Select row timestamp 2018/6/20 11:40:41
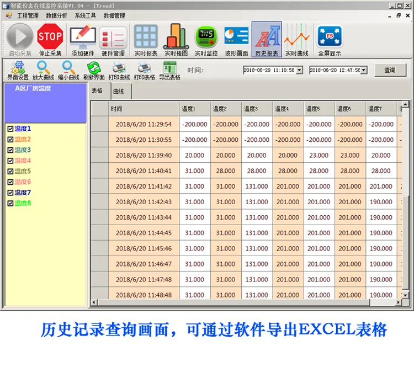 (x=144, y=171)
